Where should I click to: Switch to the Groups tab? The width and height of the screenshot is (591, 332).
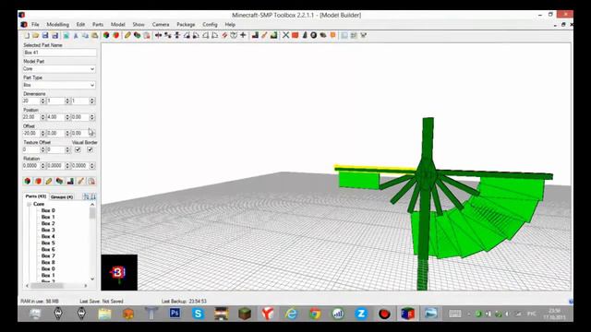pos(62,196)
